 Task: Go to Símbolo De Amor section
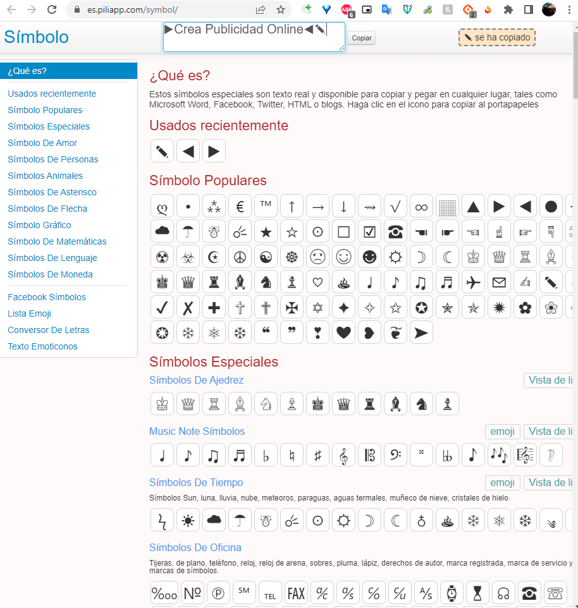coord(42,143)
